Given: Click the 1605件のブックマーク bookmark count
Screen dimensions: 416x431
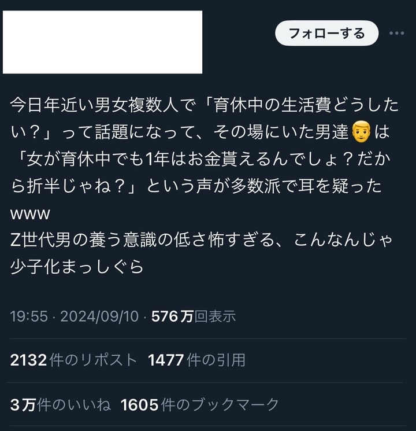Looking at the screenshot, I should [x=200, y=404].
